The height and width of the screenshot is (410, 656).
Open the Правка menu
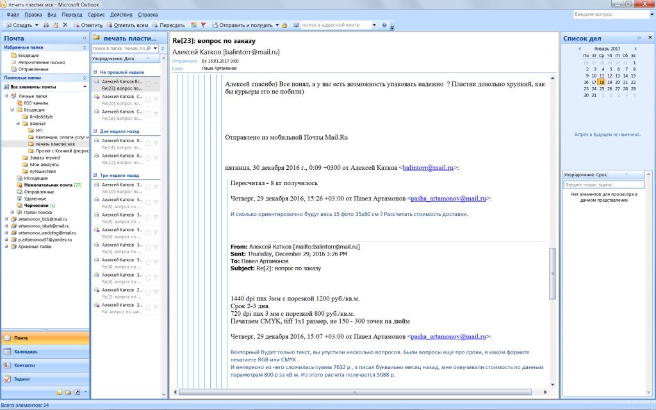33,15
